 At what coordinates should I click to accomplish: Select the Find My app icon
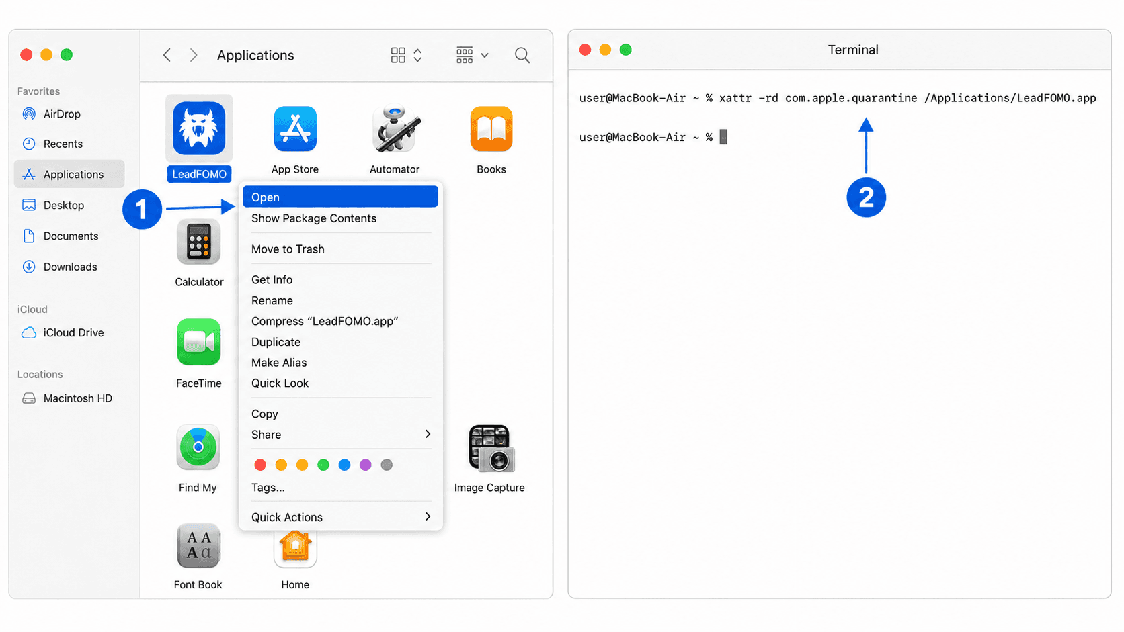[x=198, y=447]
